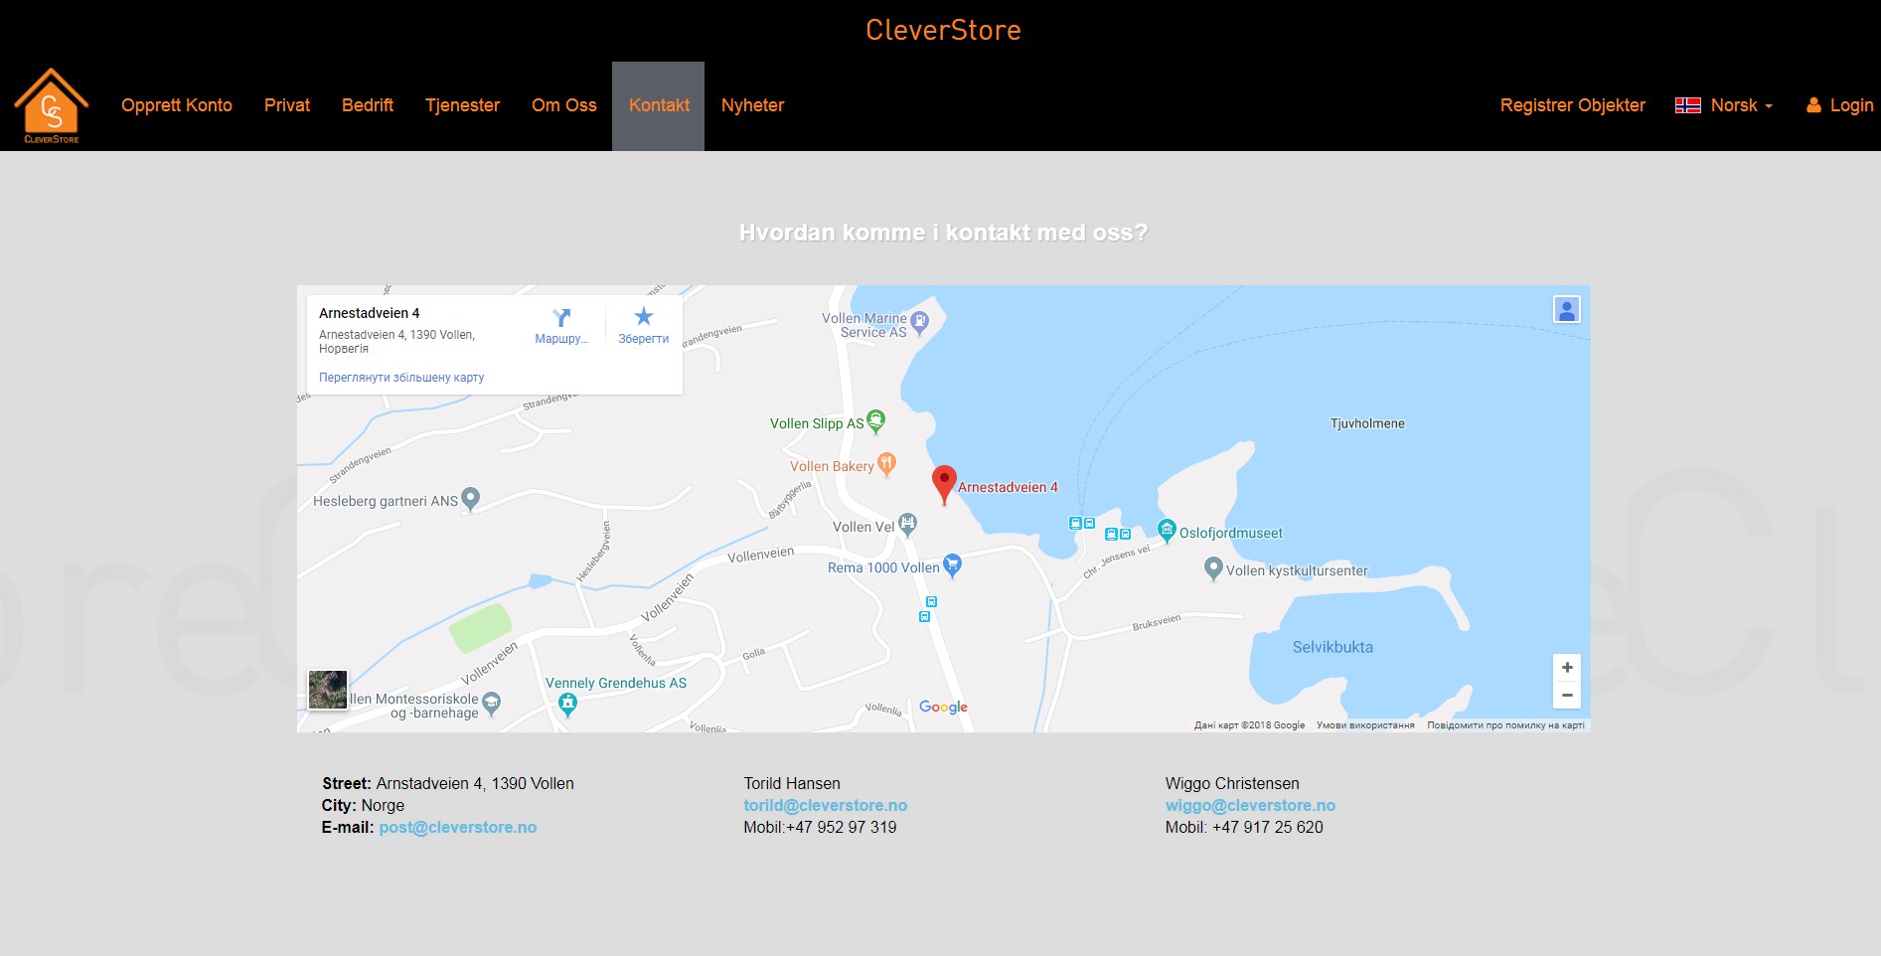1881x956 pixels.
Task: Click the CleverStore house logo
Action: (x=52, y=105)
